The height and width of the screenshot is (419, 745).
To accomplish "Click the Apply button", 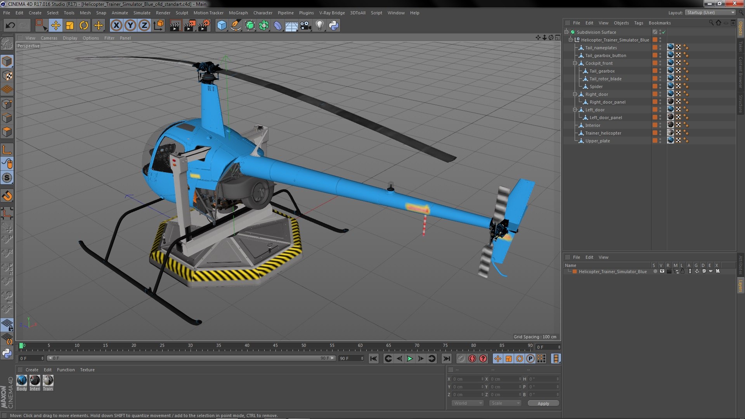I will tap(543, 403).
